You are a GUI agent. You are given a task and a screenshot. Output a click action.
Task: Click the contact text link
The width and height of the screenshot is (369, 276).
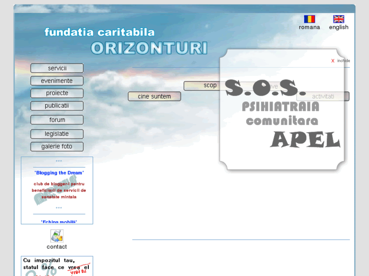(57, 247)
